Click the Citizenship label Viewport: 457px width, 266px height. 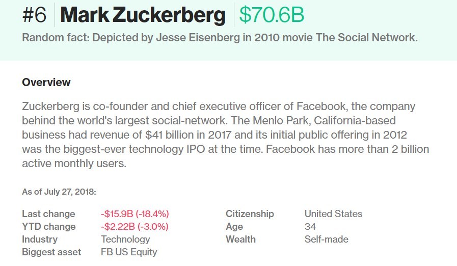pyautogui.click(x=250, y=214)
